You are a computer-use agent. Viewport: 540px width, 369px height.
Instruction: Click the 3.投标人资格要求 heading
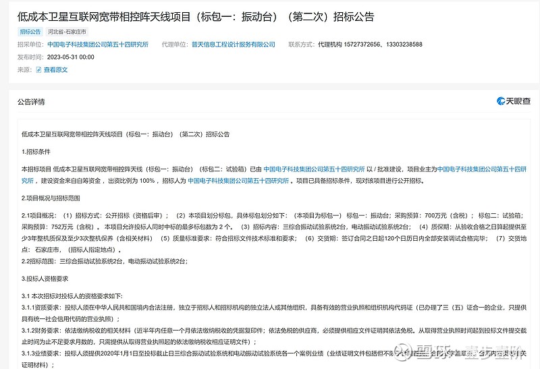click(45, 279)
